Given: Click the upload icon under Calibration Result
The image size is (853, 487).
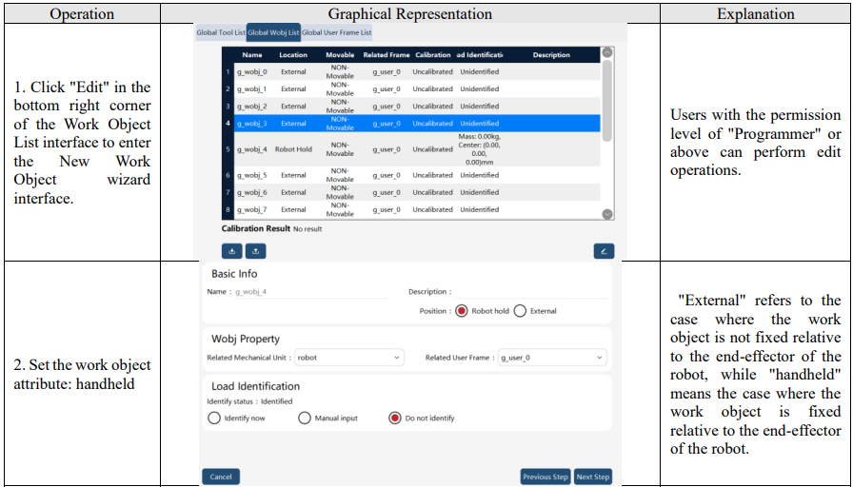Looking at the screenshot, I should pyautogui.click(x=256, y=251).
